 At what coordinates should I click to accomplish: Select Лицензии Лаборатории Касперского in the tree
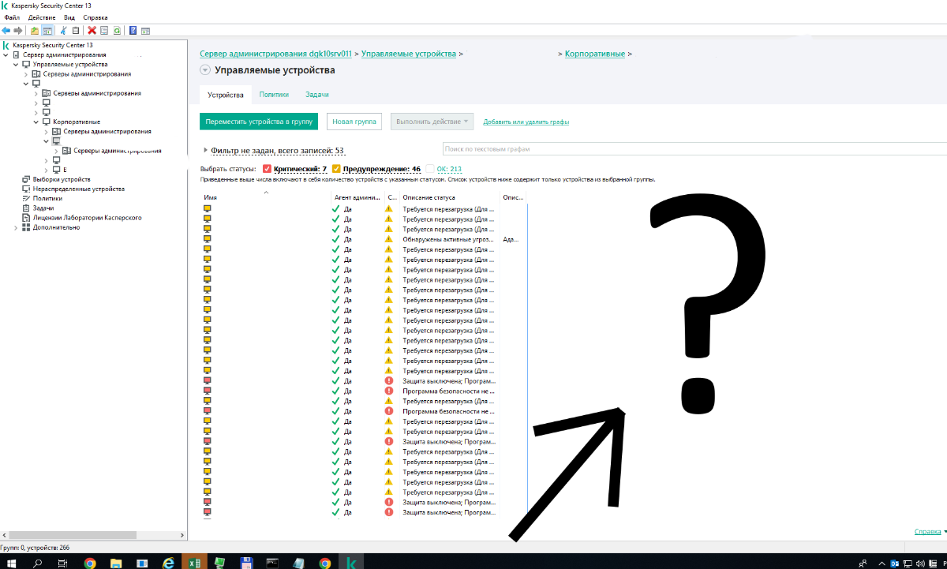tap(87, 218)
